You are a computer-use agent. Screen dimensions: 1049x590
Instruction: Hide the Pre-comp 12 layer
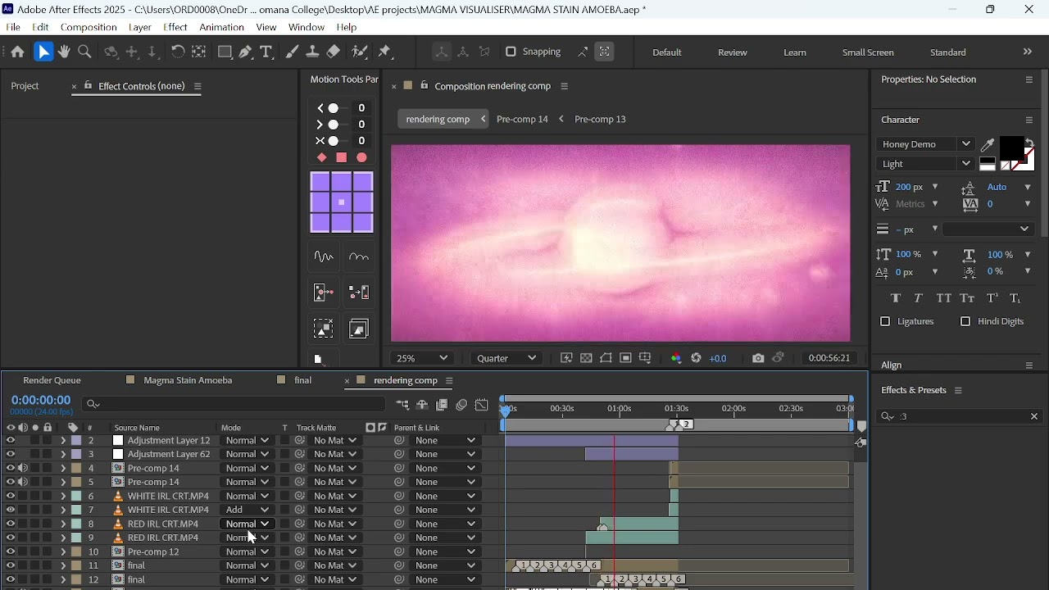click(x=11, y=553)
